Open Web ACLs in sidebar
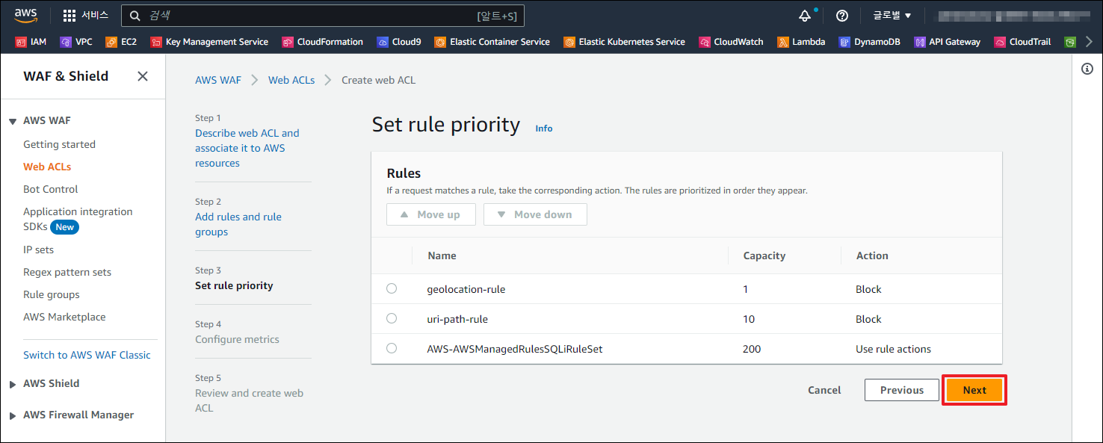Viewport: 1103px width, 443px height. [47, 167]
